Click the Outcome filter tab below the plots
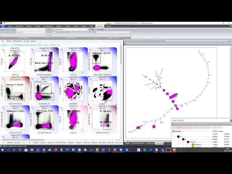Image resolution: width=232 pixels, height=174 pixels. [x=17, y=142]
